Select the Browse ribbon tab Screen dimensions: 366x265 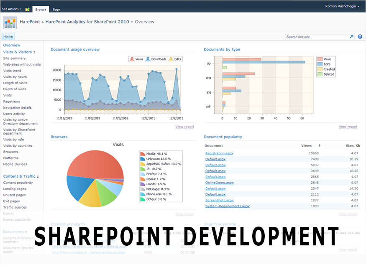(41, 9)
